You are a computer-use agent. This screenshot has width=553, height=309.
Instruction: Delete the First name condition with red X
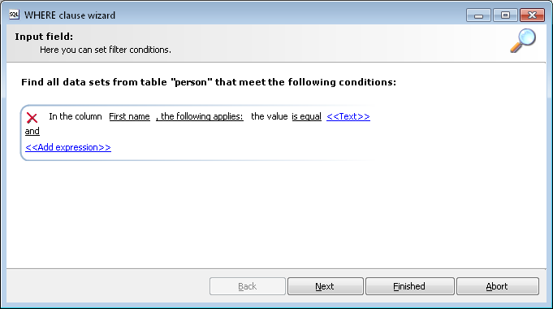[32, 118]
